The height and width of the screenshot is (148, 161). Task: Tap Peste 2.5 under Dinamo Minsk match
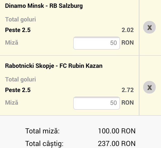point(18,30)
